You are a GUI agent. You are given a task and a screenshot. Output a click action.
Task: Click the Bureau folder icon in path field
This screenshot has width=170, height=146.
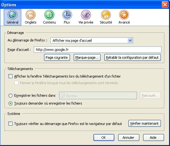62,95
